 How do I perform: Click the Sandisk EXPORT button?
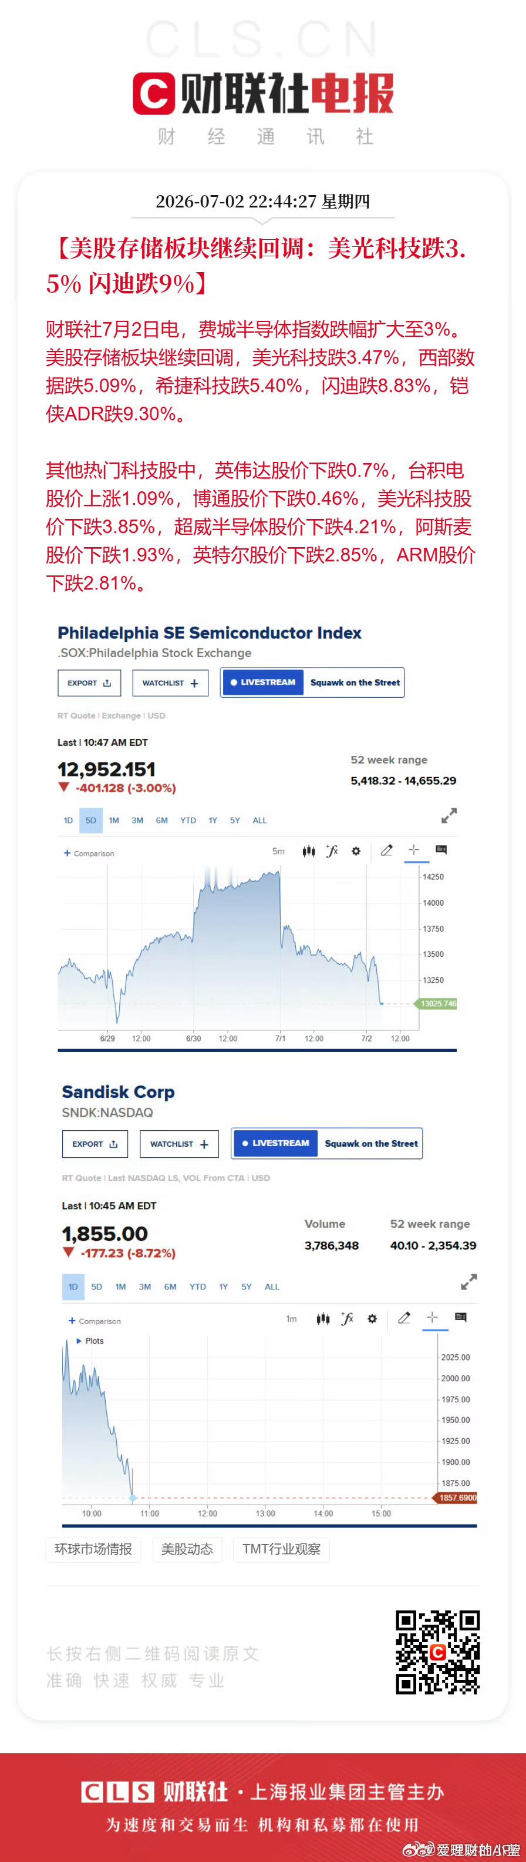(x=95, y=1144)
